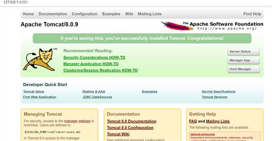The height and width of the screenshot is (141, 272).
Task: Click the $CATALINA_HOME/conf/tomcat-users.xml path text
Action: [53, 132]
